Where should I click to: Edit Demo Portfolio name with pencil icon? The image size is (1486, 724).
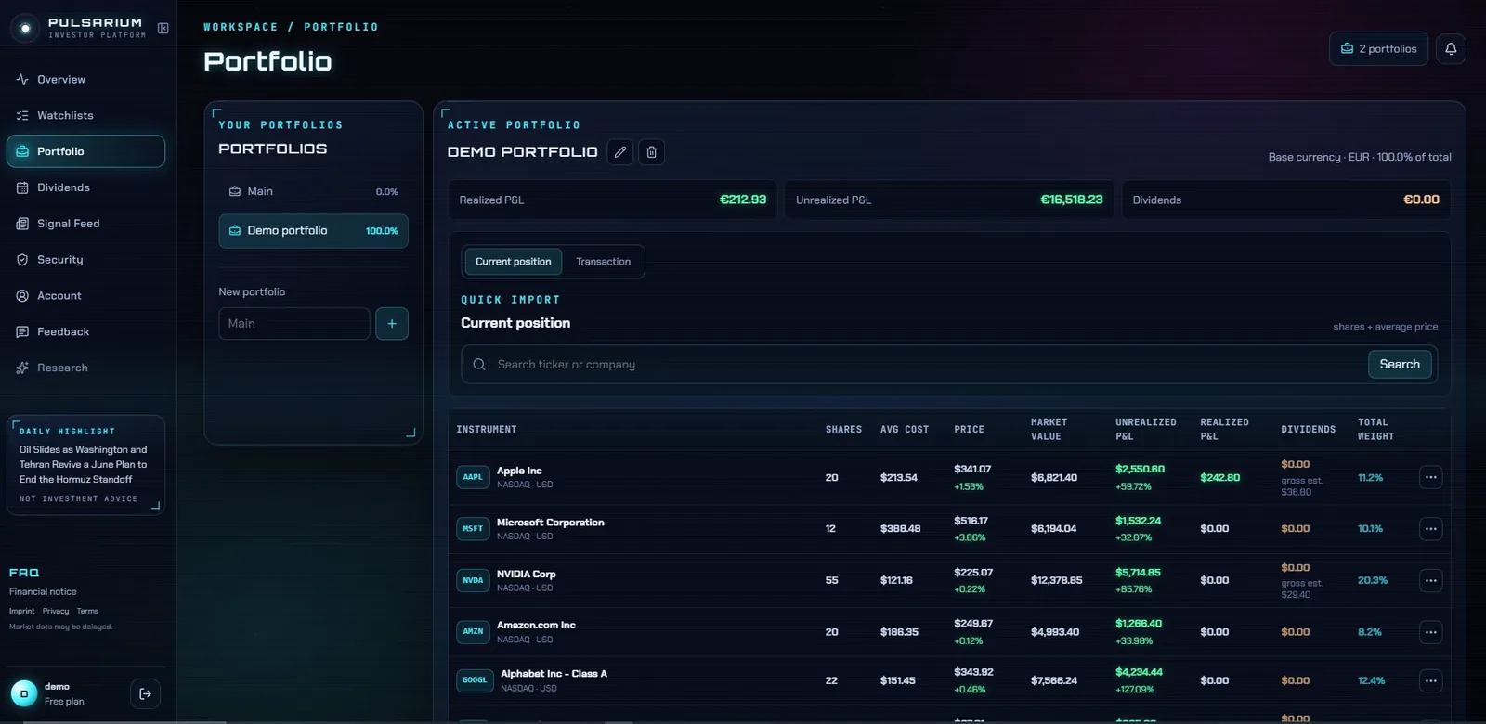tap(620, 152)
